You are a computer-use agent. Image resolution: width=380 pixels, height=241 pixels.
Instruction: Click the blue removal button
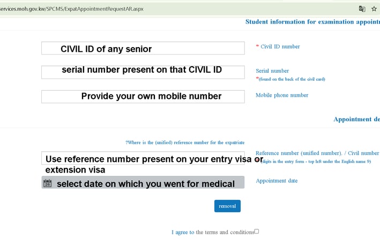tap(227, 206)
